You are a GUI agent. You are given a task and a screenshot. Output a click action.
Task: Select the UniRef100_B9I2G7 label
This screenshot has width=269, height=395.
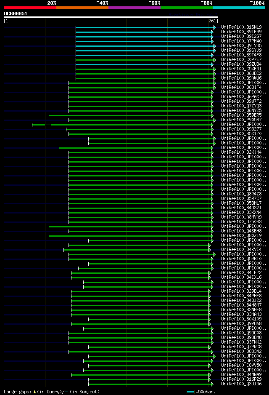click(241, 36)
